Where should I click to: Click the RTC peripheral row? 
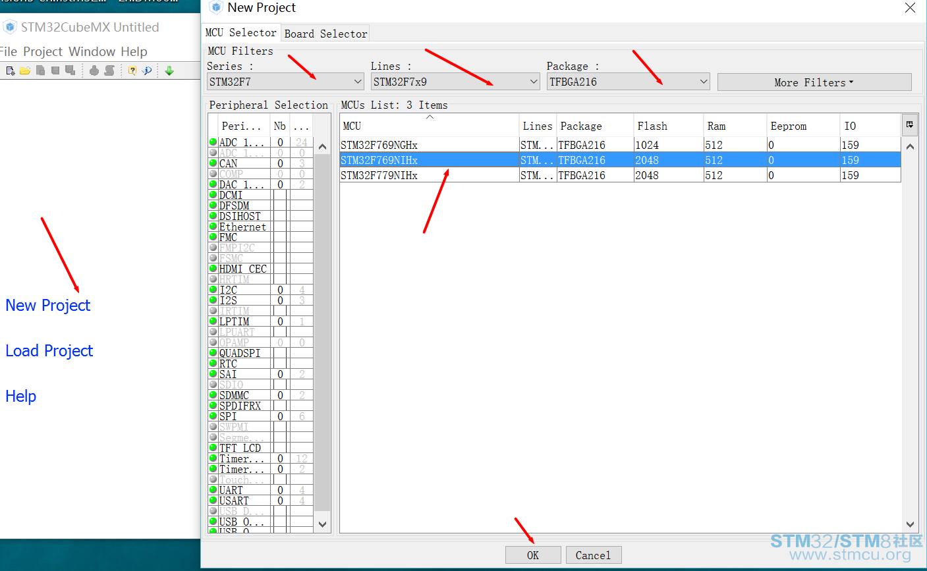coord(261,364)
